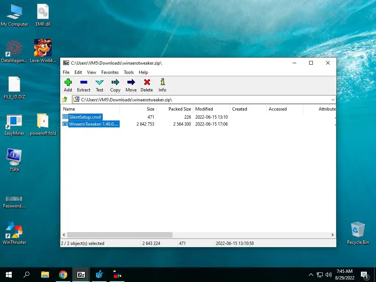Viewport: 376px width, 282px height.
Task: Sort by the Modified column
Action: 211,109
